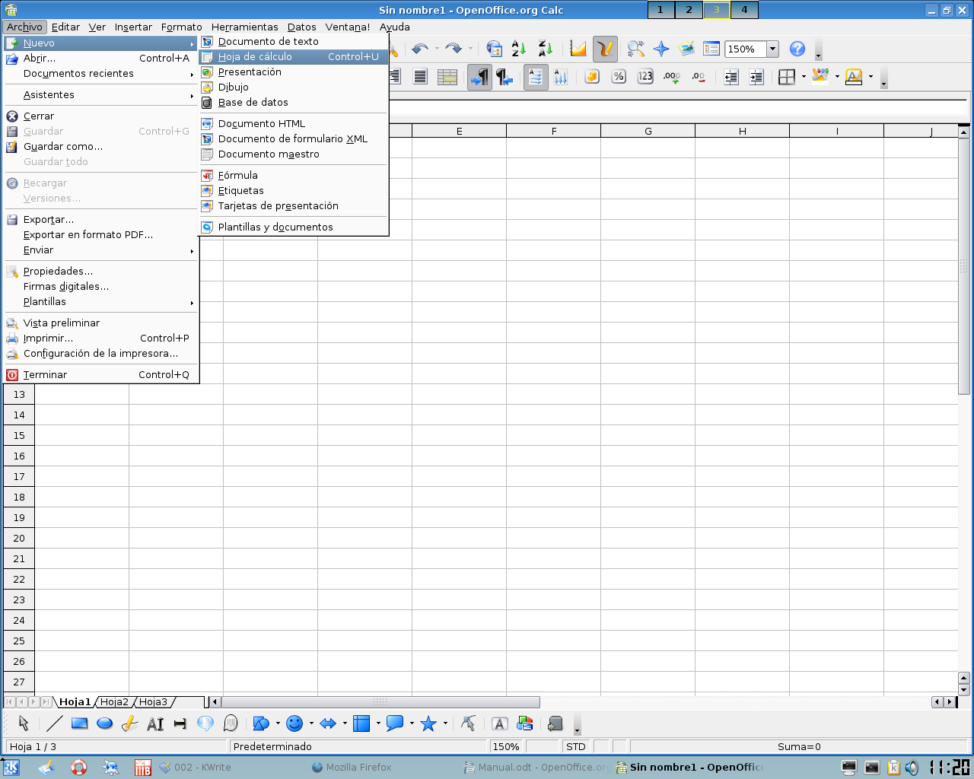
Task: Click the Sort Ascending icon
Action: tap(519, 49)
